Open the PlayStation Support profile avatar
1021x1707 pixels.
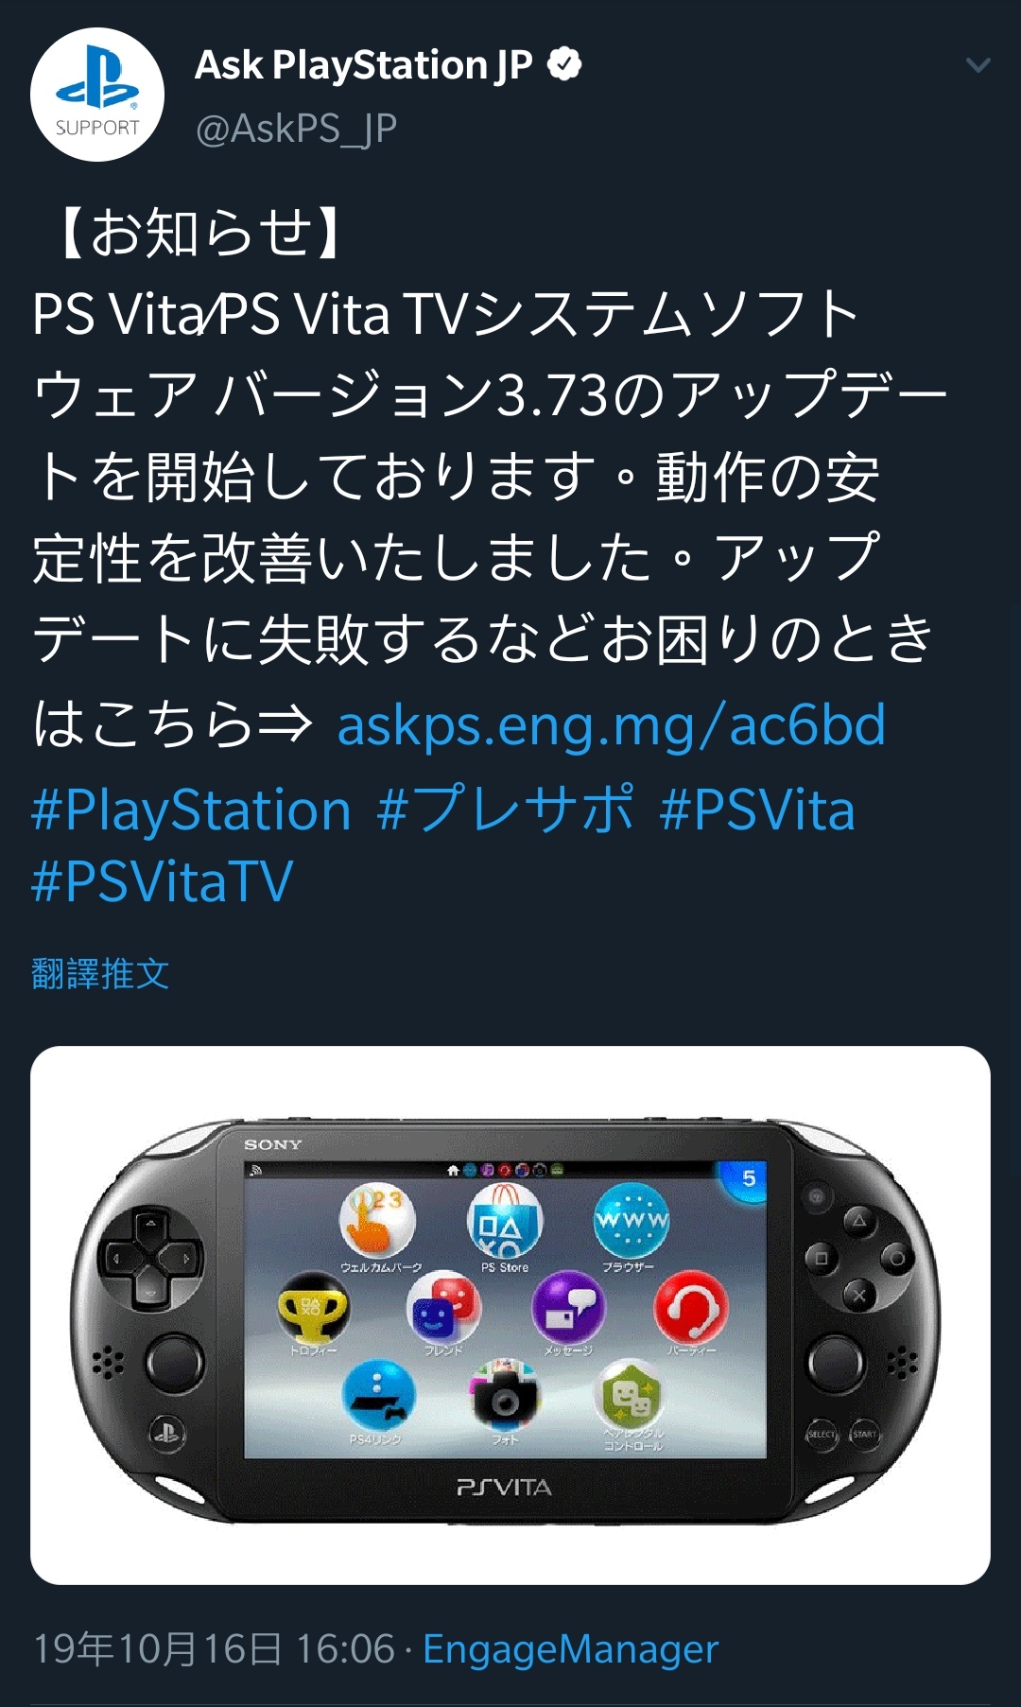97,95
